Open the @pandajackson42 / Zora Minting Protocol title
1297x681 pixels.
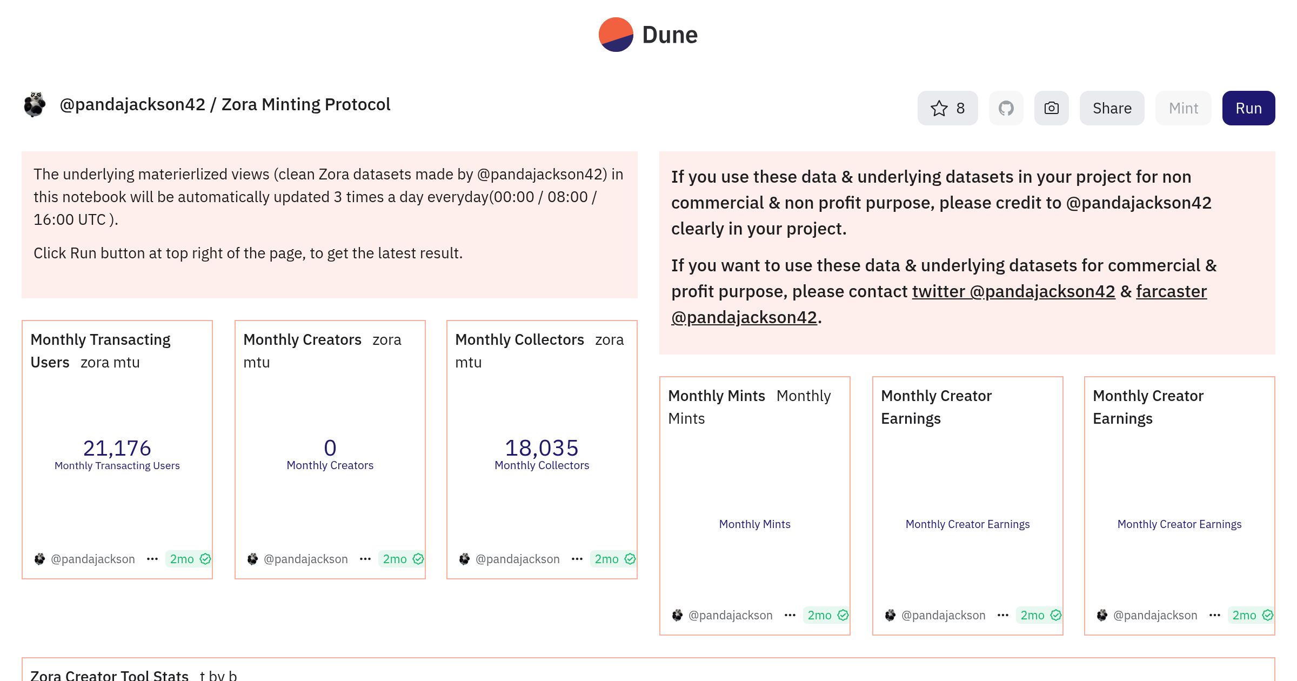pos(225,104)
